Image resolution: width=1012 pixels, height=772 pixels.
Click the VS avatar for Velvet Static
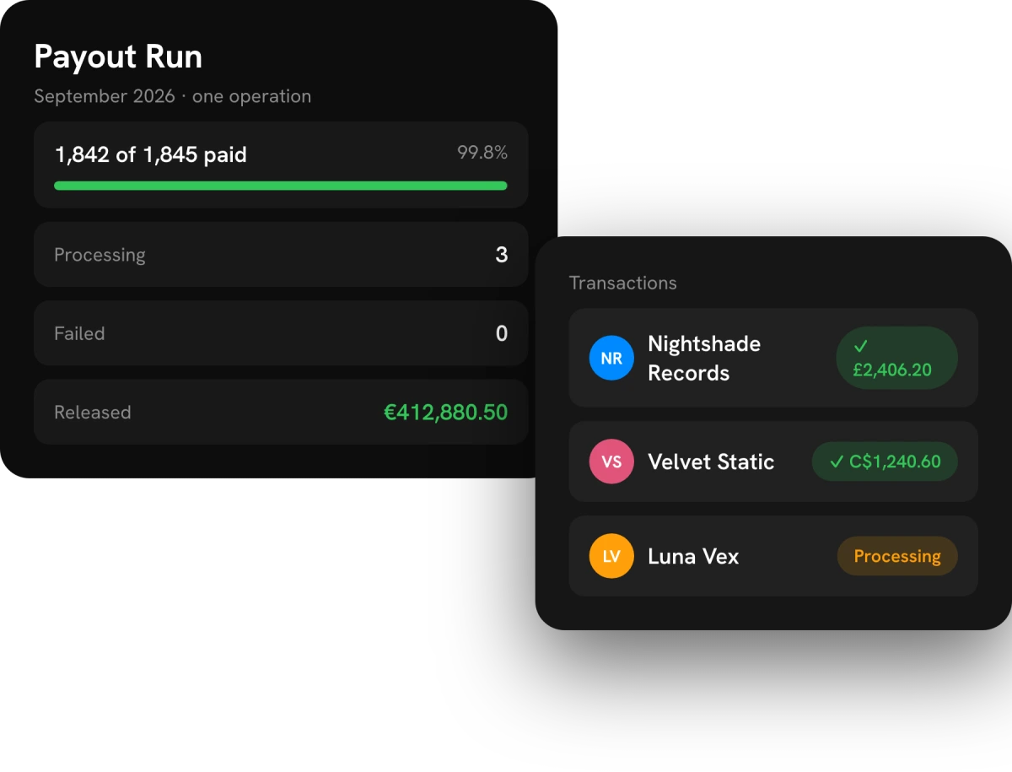point(611,462)
